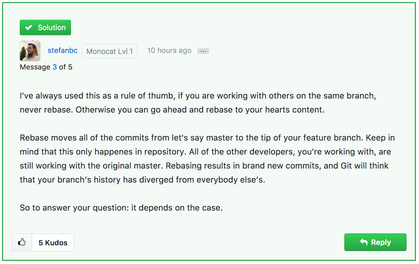The image size is (419, 264).
Task: Open stefanbc's profile avatar picture
Action: pos(30,51)
